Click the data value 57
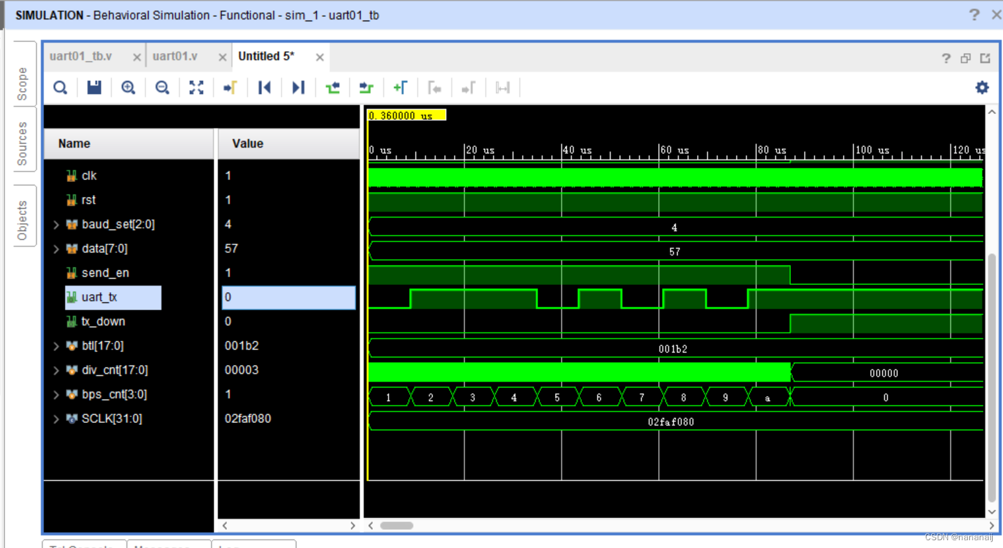Screen dimensions: 1003x548 pos(231,249)
